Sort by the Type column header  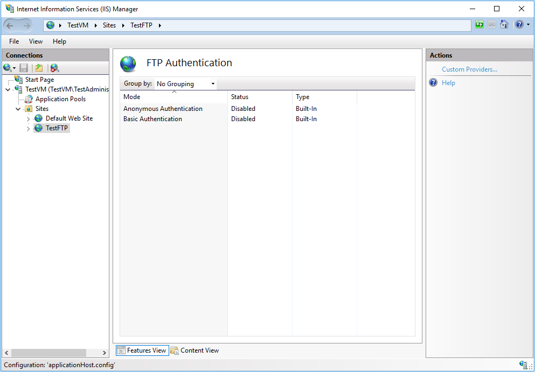(x=324, y=97)
